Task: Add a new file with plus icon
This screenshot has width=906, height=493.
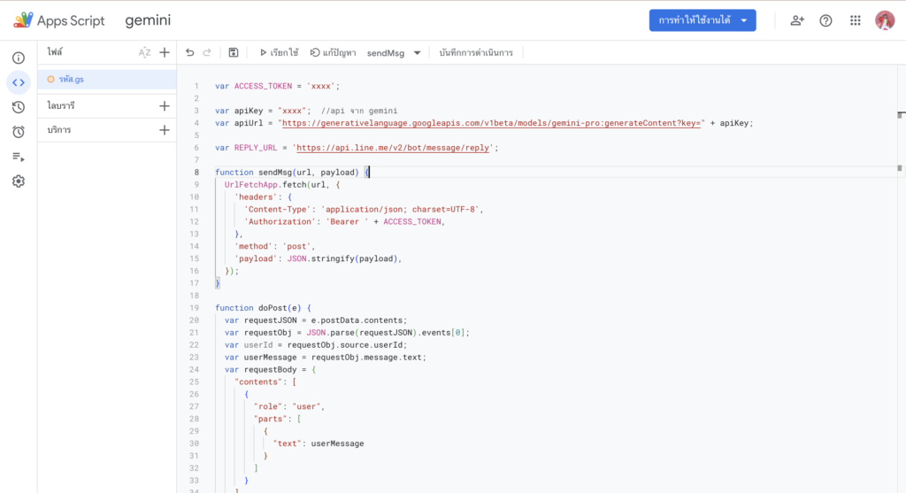Action: tap(165, 52)
